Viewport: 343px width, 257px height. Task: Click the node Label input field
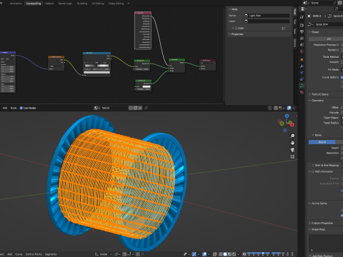(267, 21)
